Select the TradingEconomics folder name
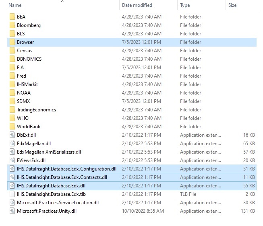 coord(36,110)
